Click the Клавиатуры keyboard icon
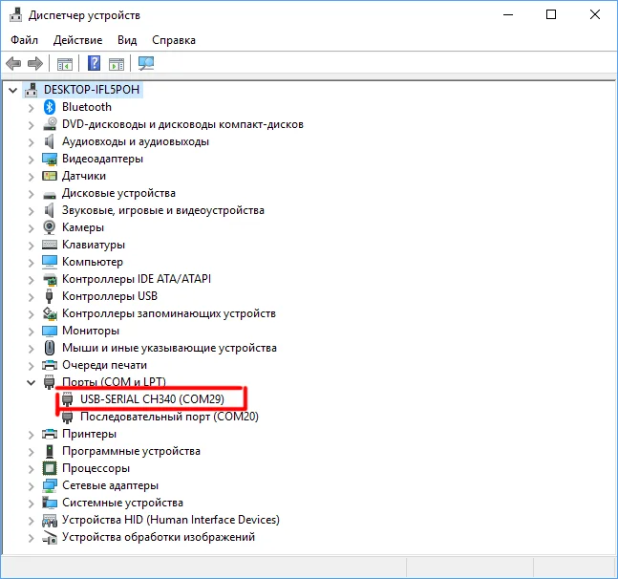 click(x=50, y=245)
